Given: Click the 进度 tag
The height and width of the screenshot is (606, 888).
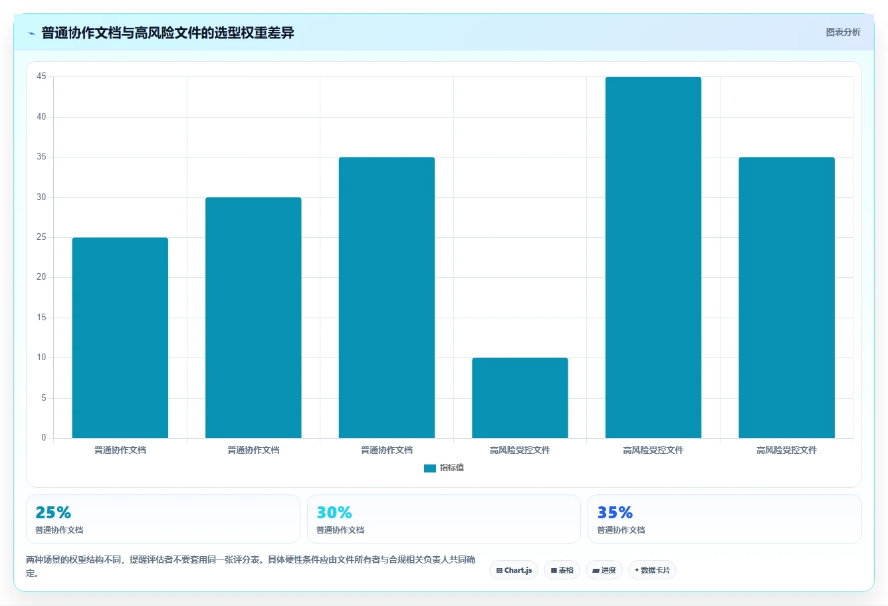Looking at the screenshot, I should 604,570.
